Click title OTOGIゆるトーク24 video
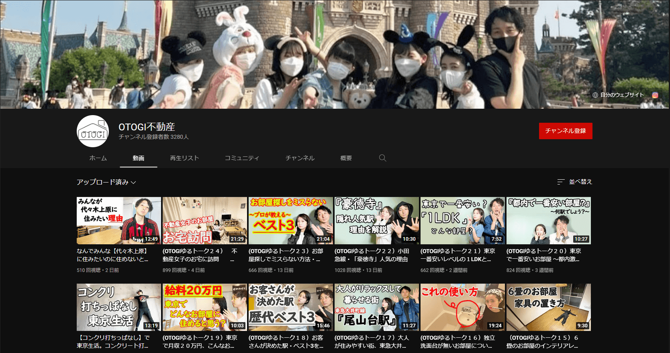The width and height of the screenshot is (670, 353). coord(200,255)
